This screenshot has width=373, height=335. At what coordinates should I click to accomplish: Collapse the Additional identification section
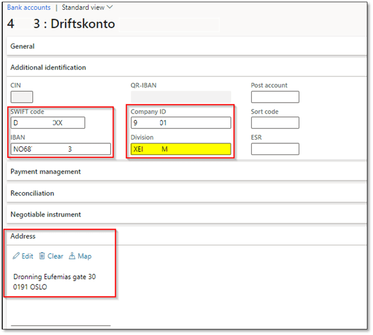[x=48, y=68]
